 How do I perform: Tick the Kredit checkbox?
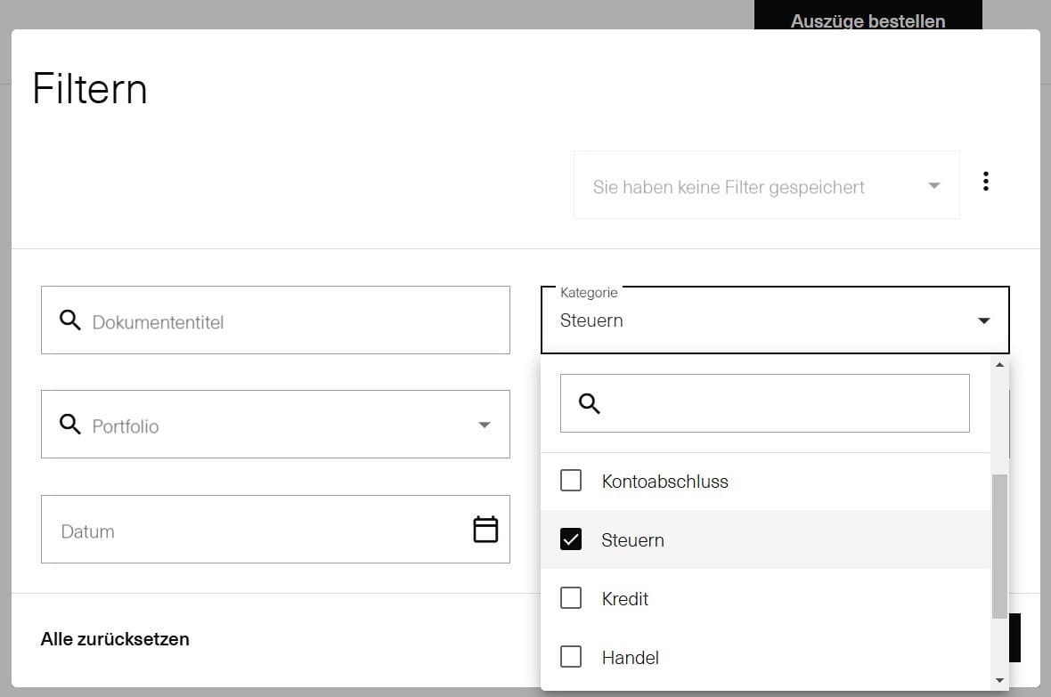(x=571, y=598)
